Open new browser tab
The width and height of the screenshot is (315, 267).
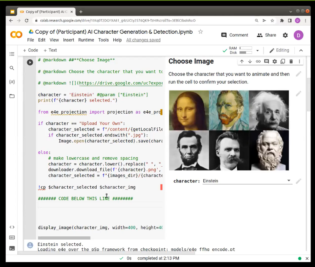[x=81, y=12]
